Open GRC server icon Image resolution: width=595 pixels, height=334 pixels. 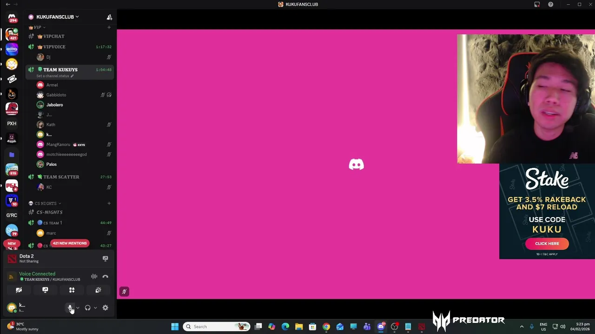click(x=12, y=215)
